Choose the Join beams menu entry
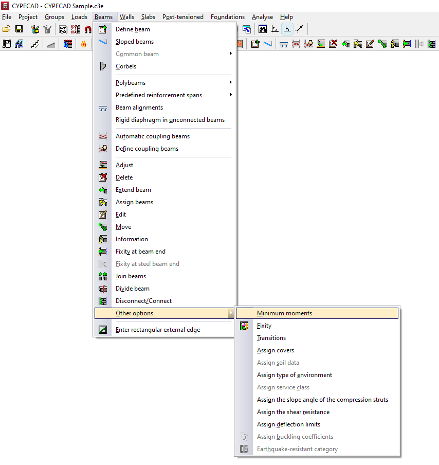439x465 pixels. 165,276
